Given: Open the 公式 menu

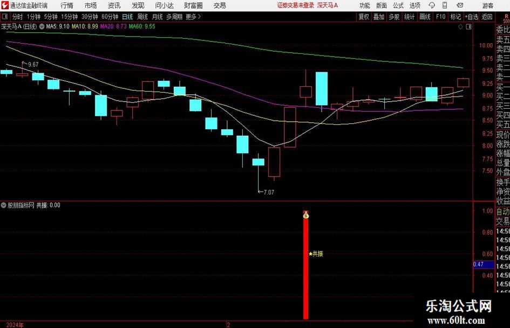Looking at the screenshot, I should pyautogui.click(x=398, y=5).
